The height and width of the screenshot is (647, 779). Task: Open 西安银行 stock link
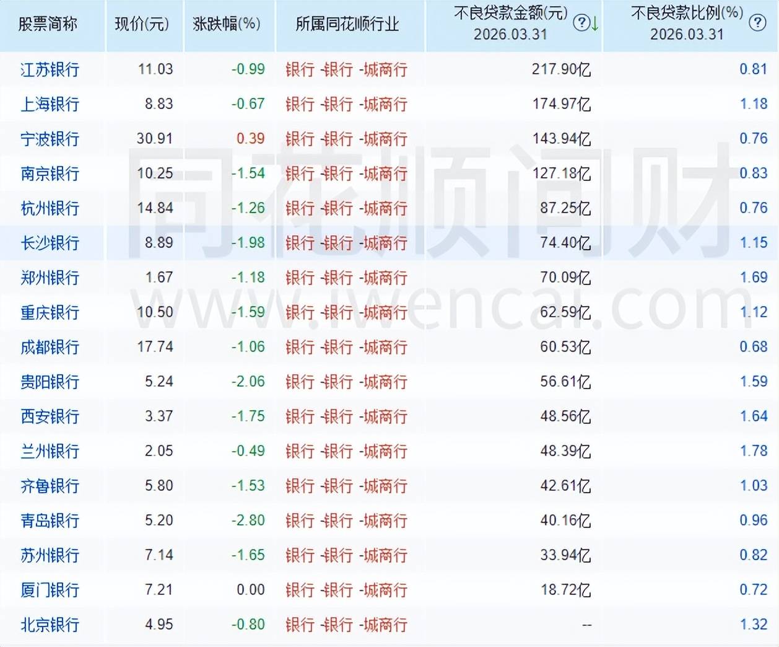[x=50, y=416]
